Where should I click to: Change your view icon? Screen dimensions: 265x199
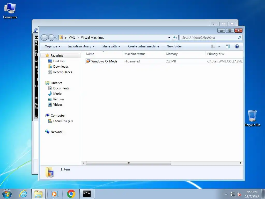pos(213,46)
